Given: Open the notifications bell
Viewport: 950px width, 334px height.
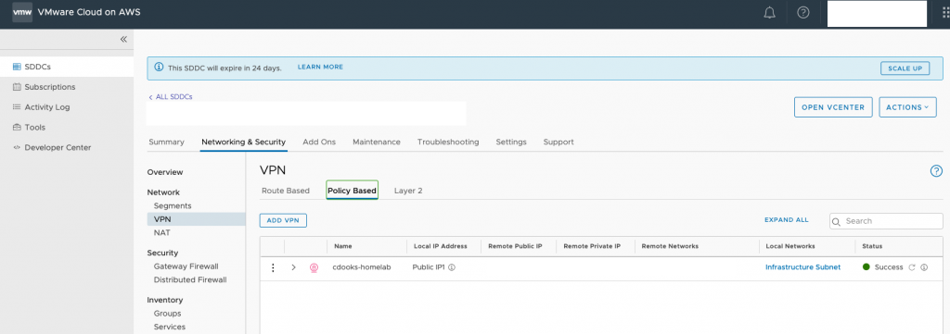Looking at the screenshot, I should [x=769, y=13].
